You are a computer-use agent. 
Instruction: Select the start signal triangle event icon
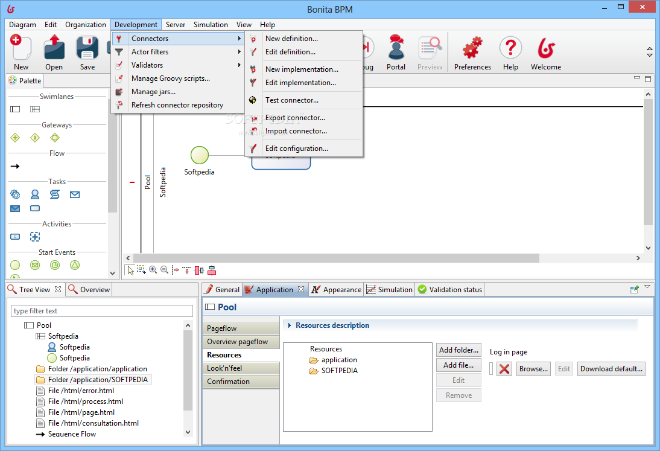[75, 265]
